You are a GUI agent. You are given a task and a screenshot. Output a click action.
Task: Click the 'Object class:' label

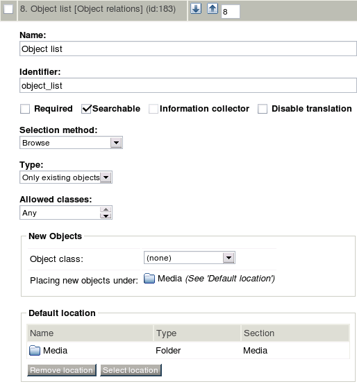[x=56, y=259]
